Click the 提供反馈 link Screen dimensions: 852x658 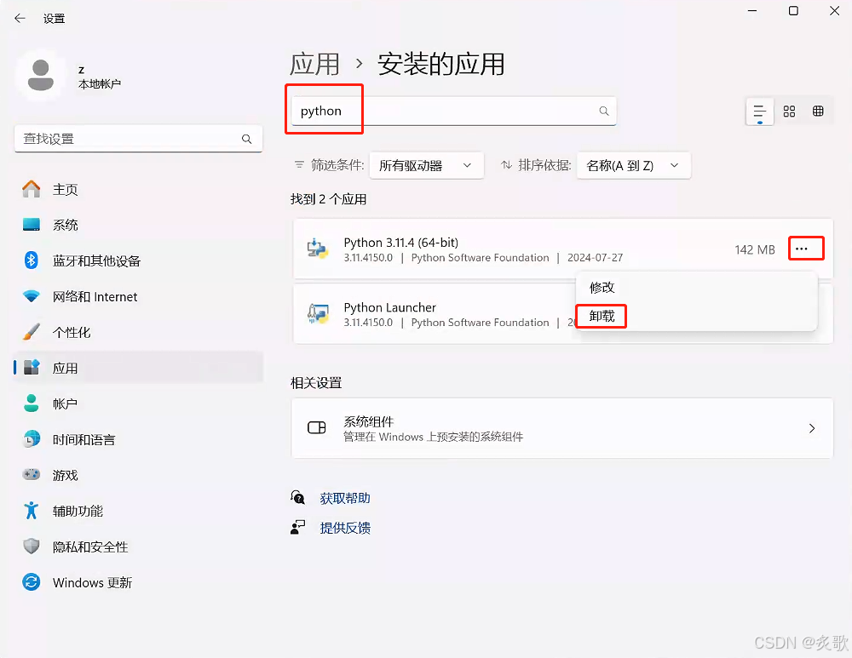pyautogui.click(x=345, y=528)
